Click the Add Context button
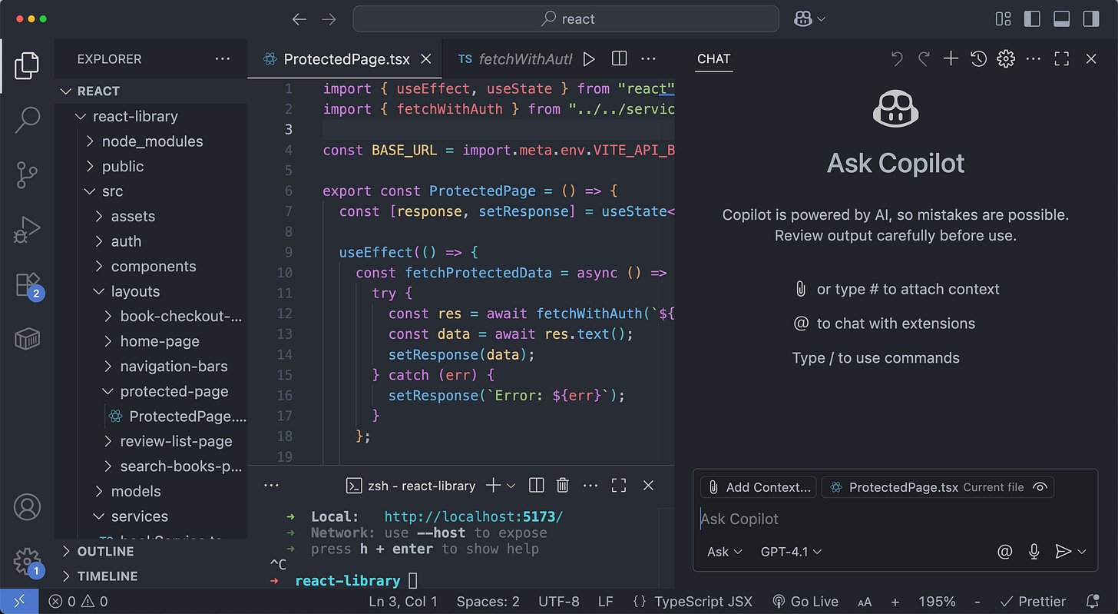1118x614 pixels. coord(759,487)
